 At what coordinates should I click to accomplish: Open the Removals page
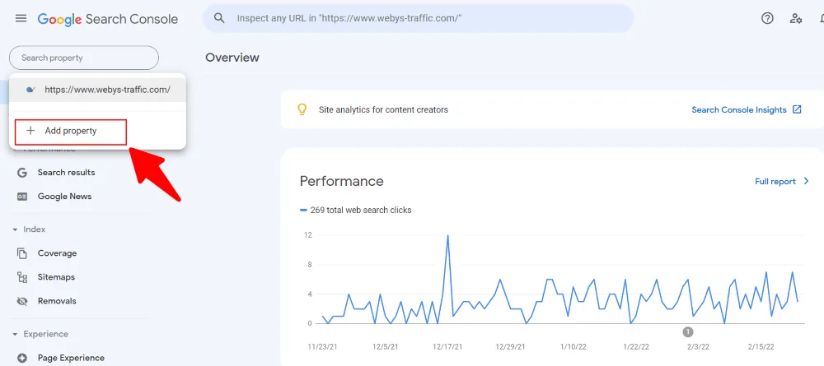(57, 302)
